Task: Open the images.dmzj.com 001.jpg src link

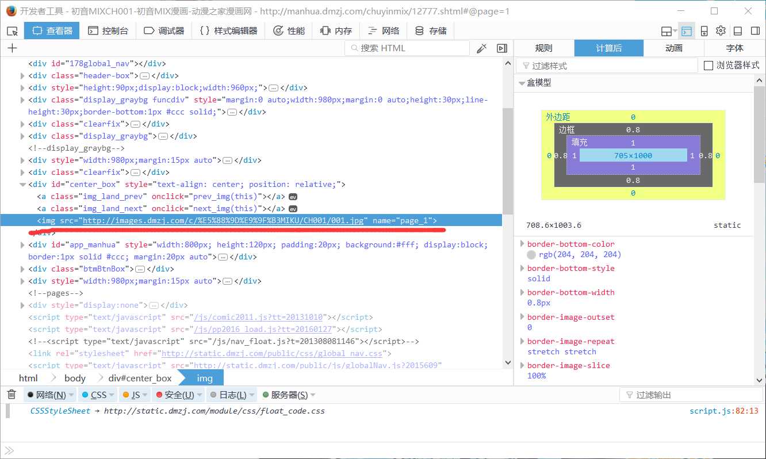Action: [224, 221]
